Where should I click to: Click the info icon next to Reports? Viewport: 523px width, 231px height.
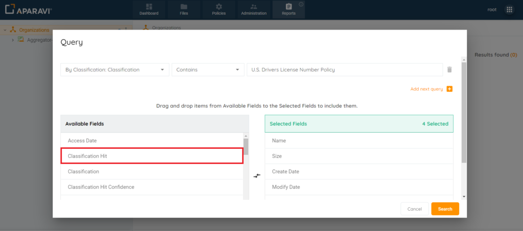point(301,5)
